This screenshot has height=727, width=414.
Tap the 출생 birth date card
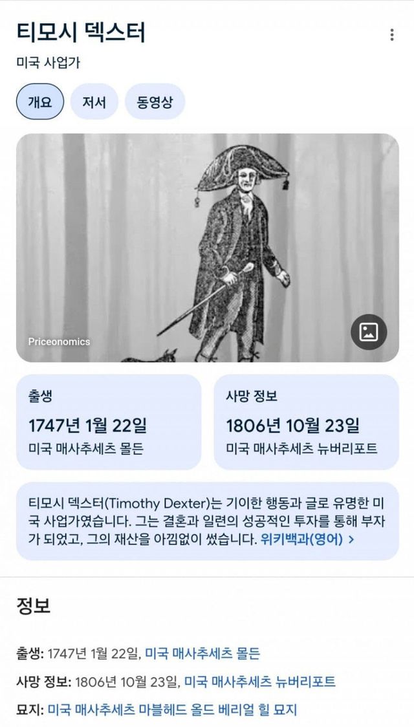click(109, 422)
